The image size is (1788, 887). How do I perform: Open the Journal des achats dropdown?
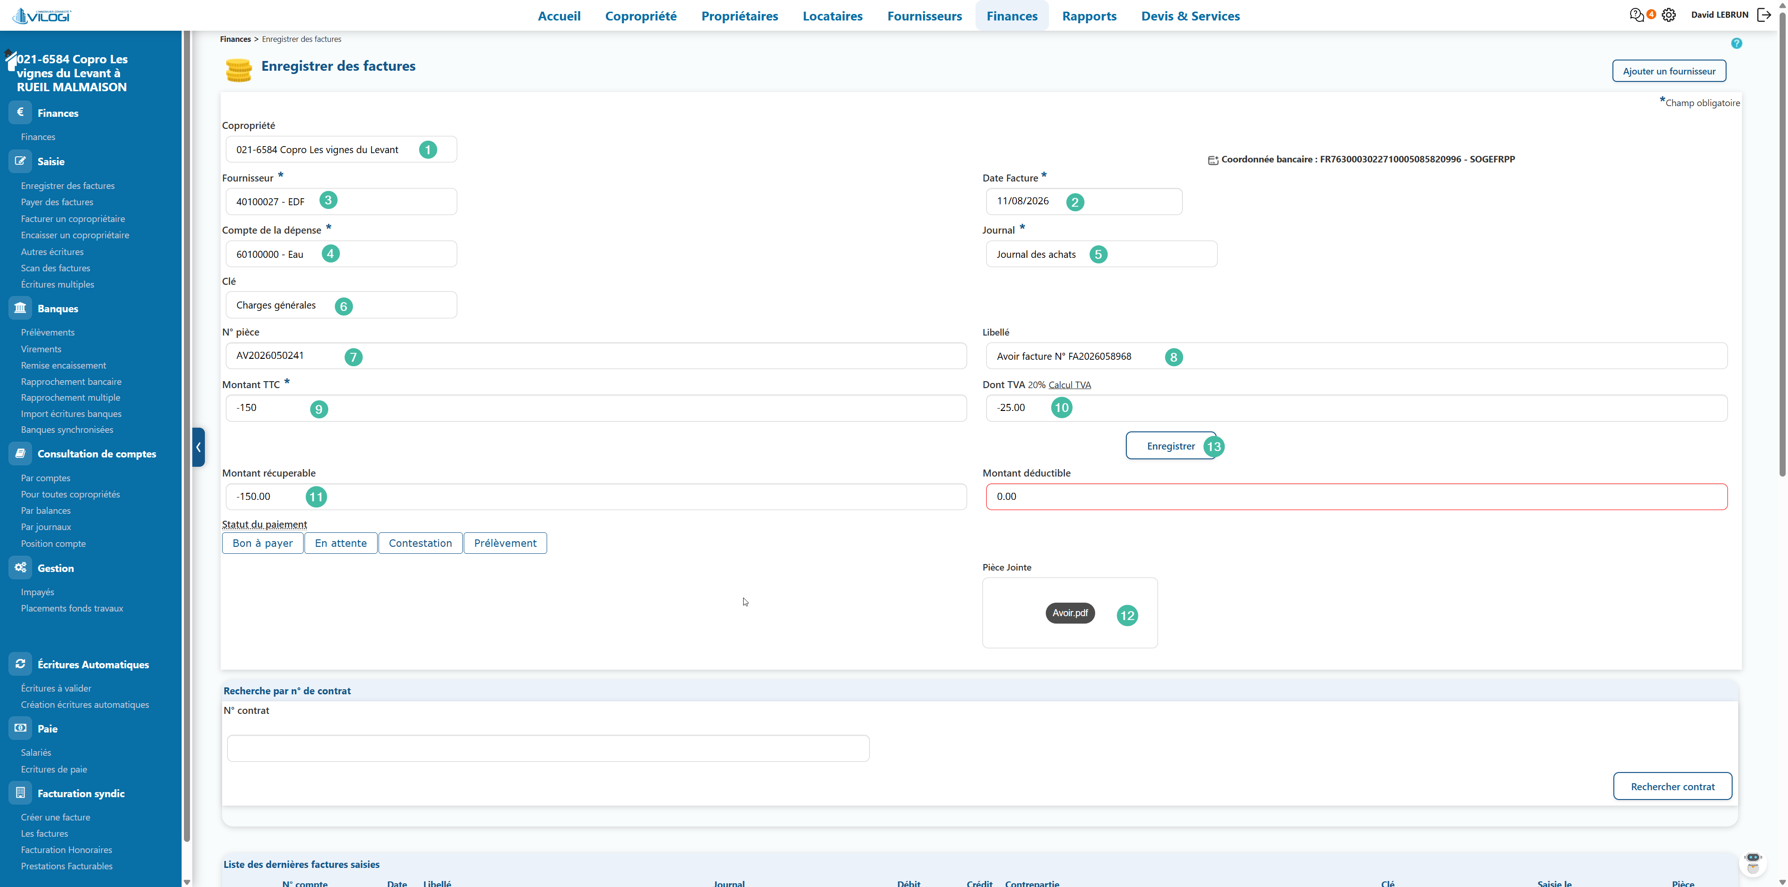(1102, 254)
